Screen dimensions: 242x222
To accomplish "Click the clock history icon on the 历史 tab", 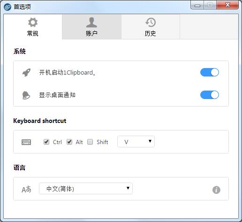I will tap(151, 23).
